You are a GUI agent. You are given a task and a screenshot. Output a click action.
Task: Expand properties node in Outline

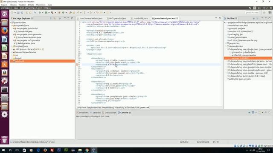point(226,43)
